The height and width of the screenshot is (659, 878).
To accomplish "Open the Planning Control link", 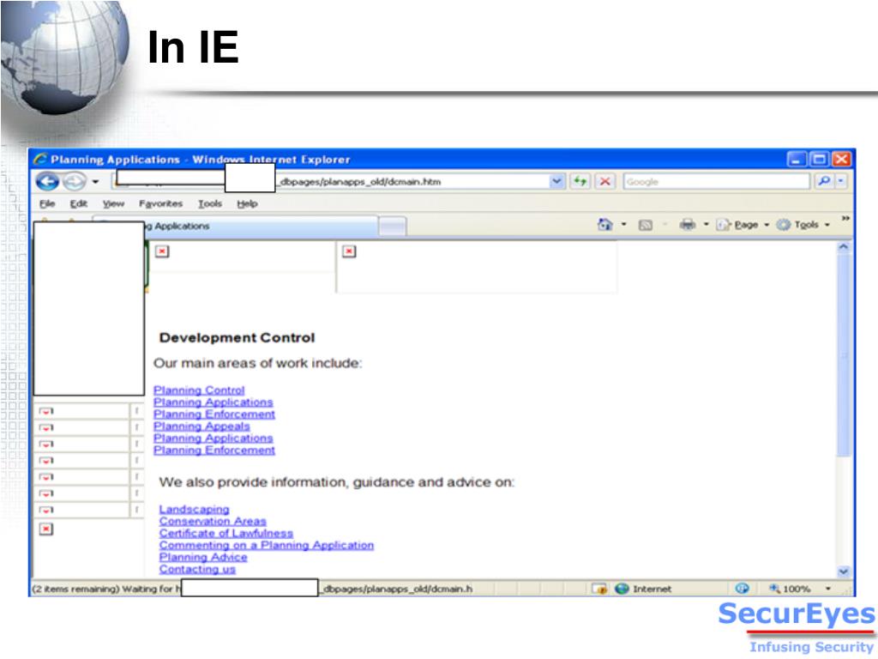I will [199, 390].
